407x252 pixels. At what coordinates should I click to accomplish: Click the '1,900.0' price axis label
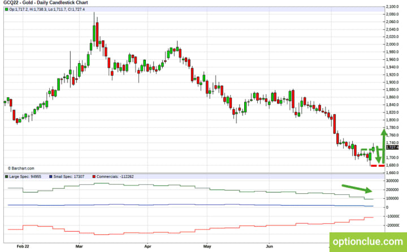(x=392, y=82)
